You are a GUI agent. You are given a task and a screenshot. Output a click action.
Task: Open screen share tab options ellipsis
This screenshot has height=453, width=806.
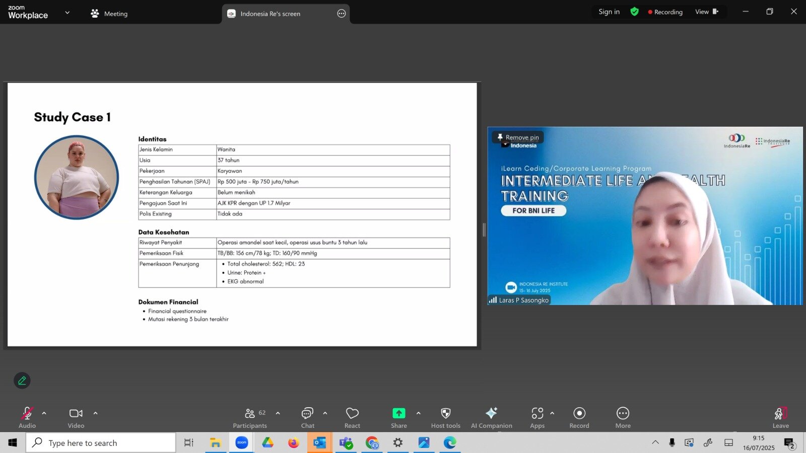[x=342, y=14]
